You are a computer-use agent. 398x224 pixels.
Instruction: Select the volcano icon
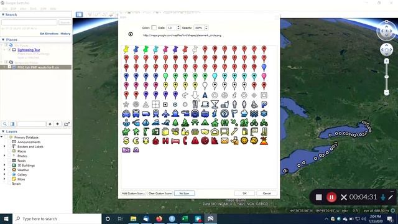tap(264, 141)
